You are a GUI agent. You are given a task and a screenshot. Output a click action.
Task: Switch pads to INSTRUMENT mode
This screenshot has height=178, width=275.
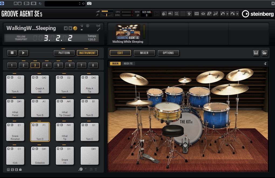pyautogui.click(x=87, y=53)
